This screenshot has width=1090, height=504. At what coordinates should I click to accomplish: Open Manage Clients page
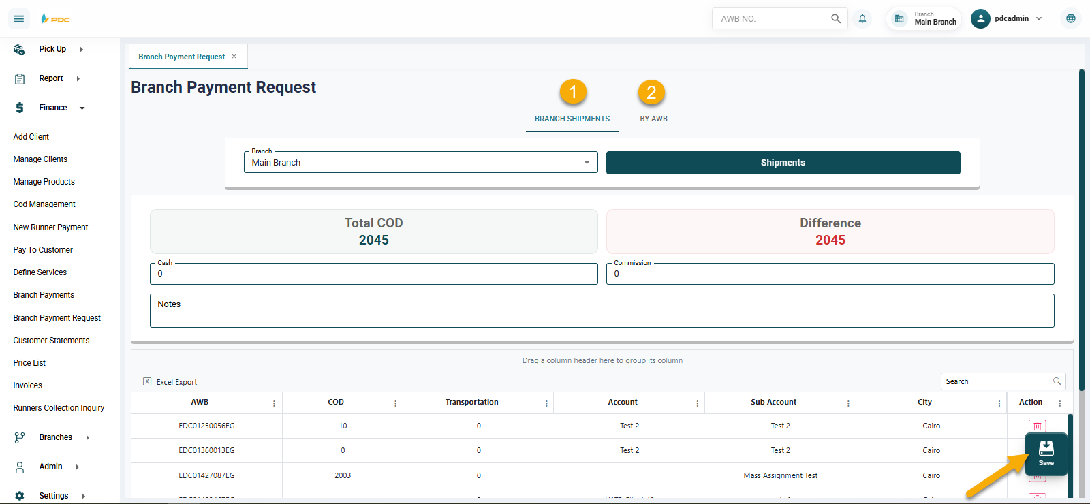tap(40, 159)
